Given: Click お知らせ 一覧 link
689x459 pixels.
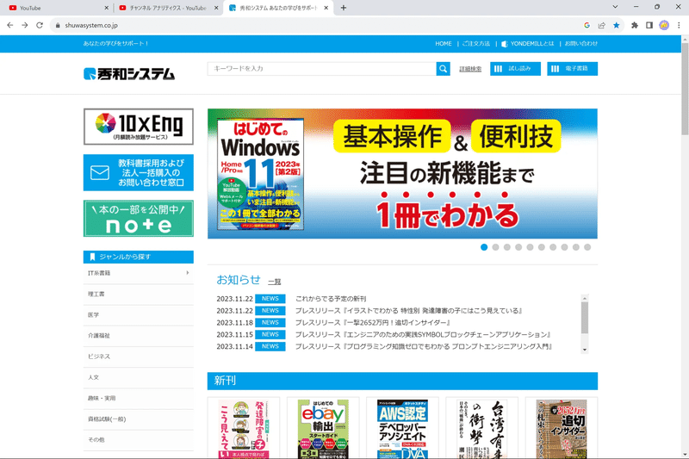Looking at the screenshot, I should coord(275,282).
